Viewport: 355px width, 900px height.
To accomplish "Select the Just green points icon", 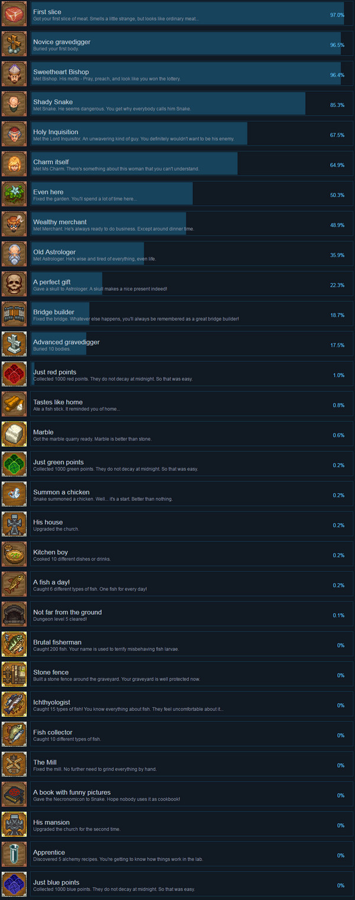I will coord(14,464).
